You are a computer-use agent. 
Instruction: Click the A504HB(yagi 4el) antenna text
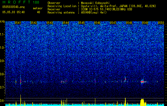[x=94, y=12]
